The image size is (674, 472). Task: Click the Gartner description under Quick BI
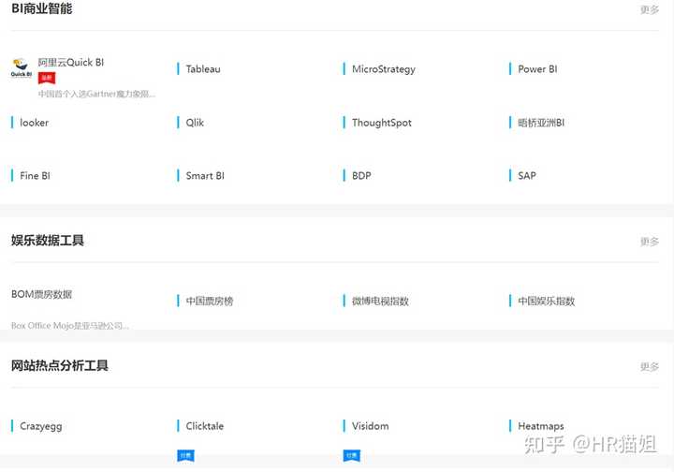pos(96,94)
